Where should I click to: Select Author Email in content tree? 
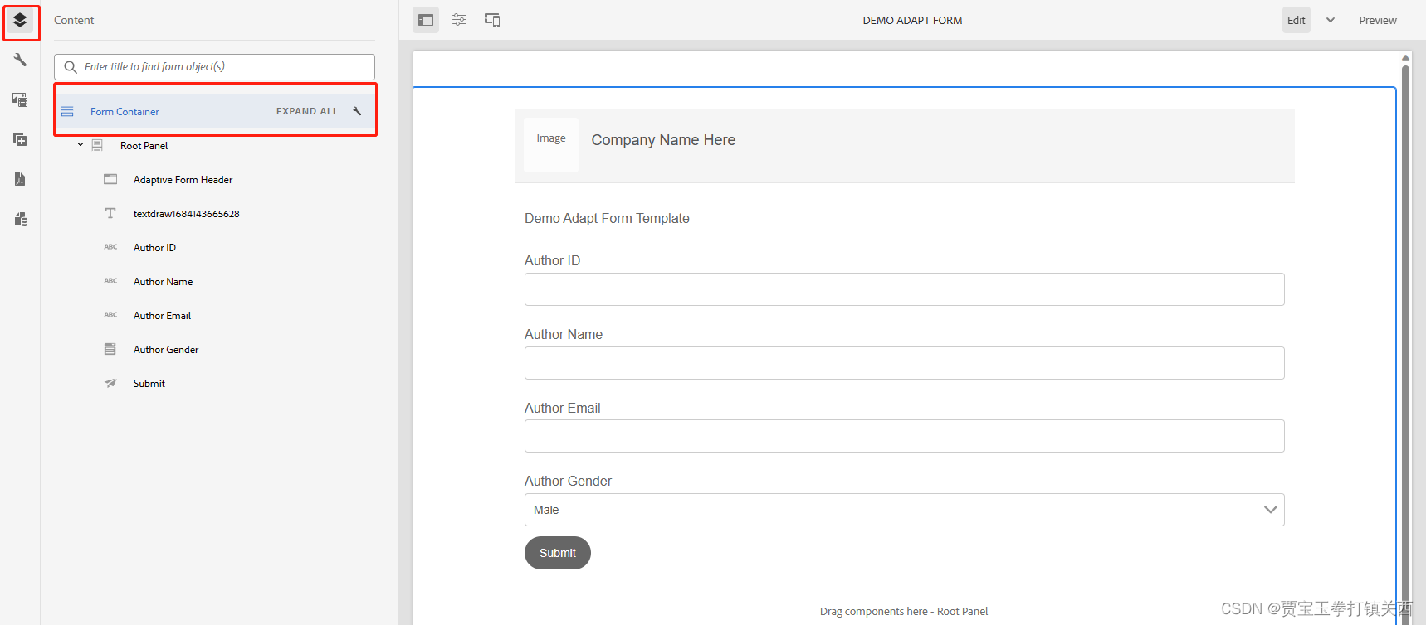point(162,316)
